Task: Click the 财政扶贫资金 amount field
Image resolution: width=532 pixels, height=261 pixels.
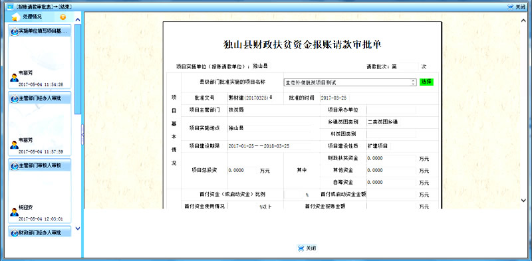Action: 391,158
